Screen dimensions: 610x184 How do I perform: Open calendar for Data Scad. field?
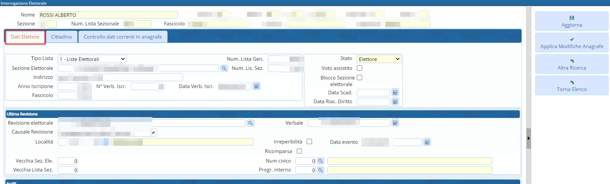click(395, 93)
